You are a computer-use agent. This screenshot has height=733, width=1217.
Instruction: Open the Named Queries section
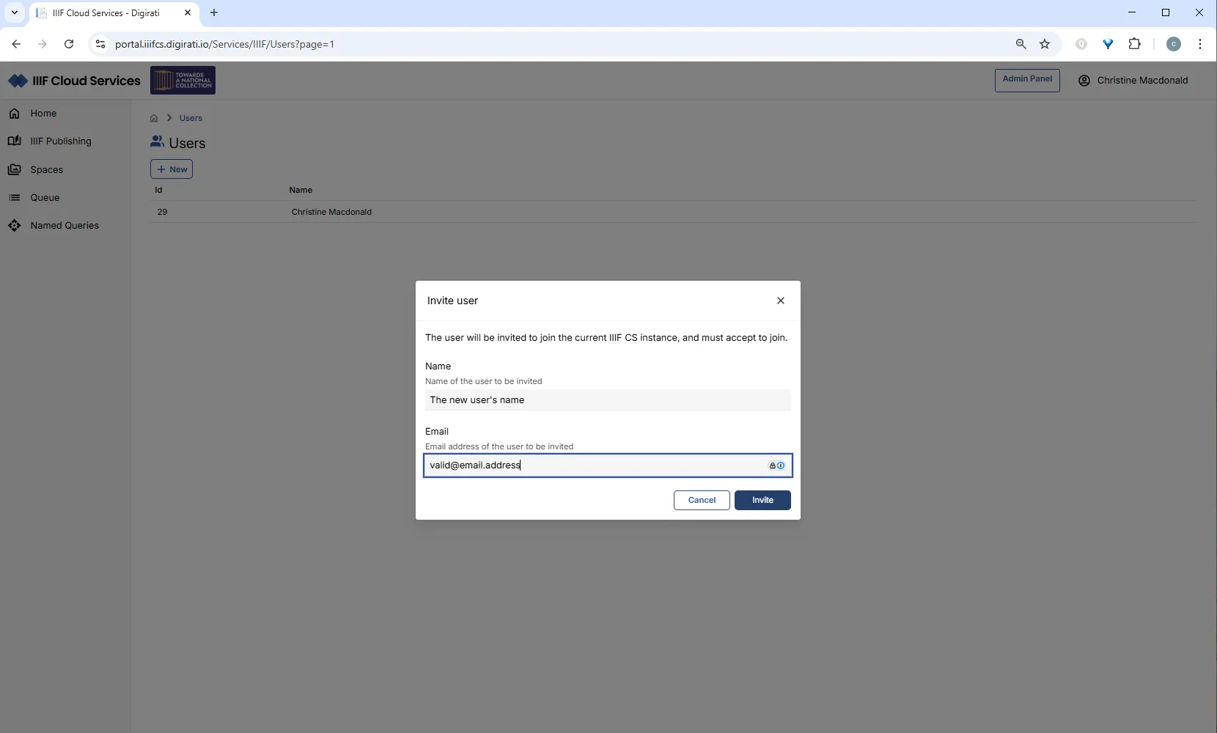(64, 225)
